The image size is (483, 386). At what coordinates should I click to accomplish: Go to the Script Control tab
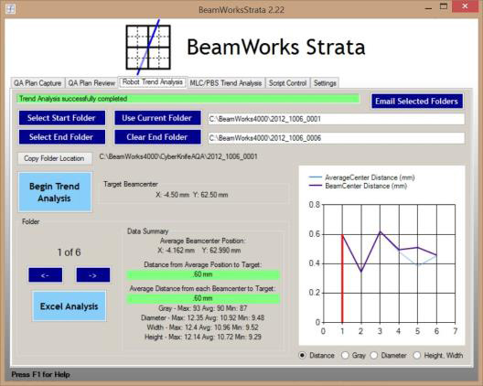click(287, 83)
